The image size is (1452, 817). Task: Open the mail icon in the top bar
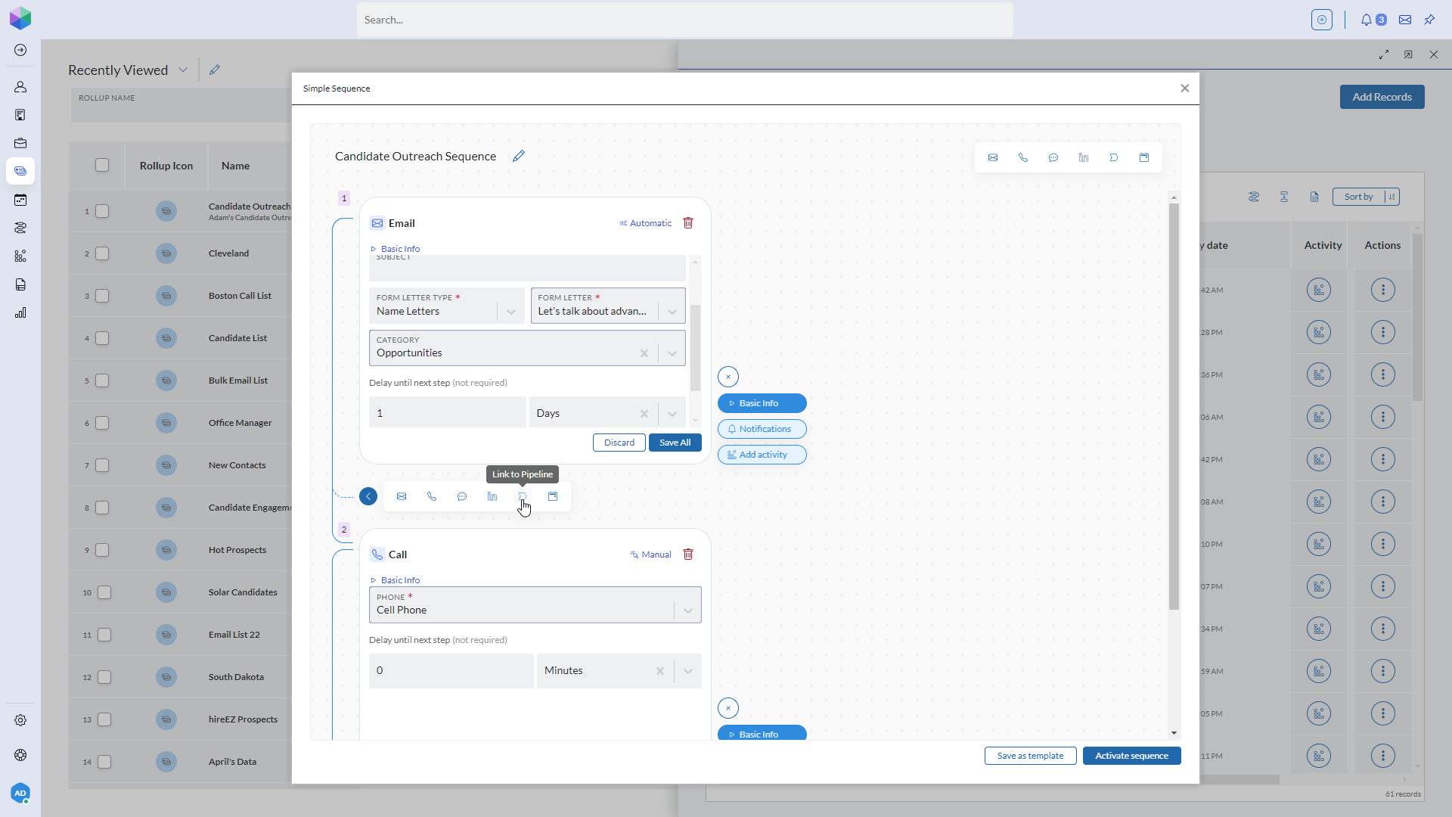click(x=1404, y=20)
